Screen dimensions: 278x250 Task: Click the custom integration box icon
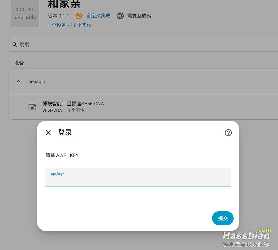coord(79,16)
